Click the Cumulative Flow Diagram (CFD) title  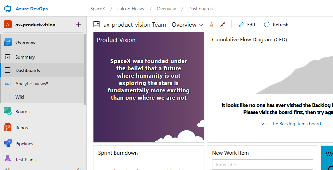point(249,39)
